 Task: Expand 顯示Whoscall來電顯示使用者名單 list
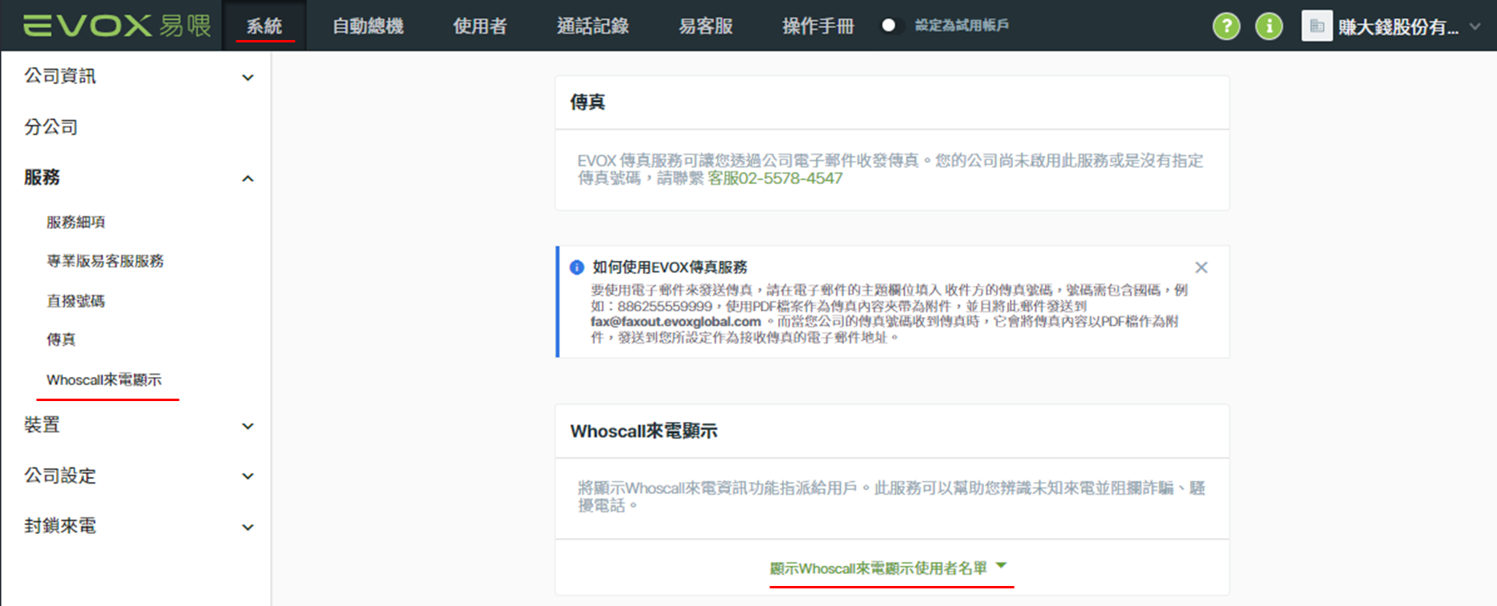pos(888,568)
